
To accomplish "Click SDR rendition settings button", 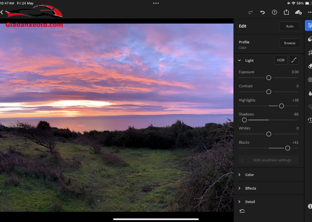I will (269, 160).
